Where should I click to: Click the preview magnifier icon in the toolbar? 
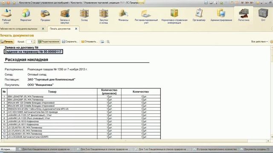tap(108, 42)
